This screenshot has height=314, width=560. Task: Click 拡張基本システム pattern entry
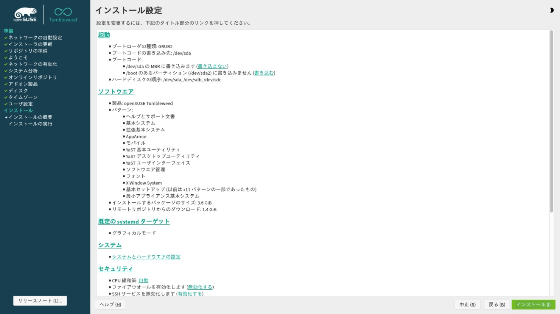point(146,130)
